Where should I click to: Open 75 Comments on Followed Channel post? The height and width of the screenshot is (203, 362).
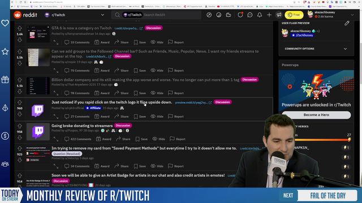point(77,70)
